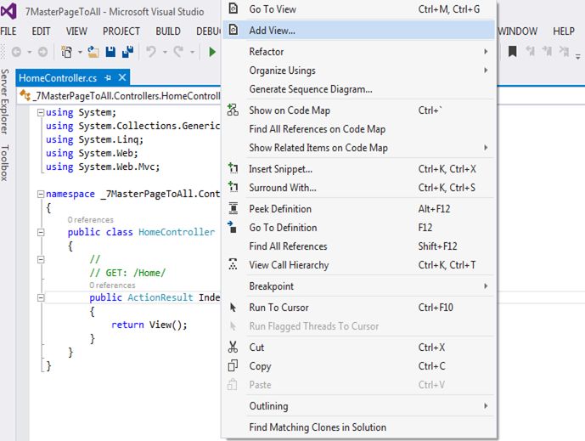585x441 pixels.
Task: Close the HomeController.cs tab
Action: click(122, 78)
